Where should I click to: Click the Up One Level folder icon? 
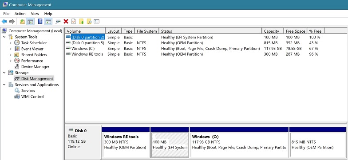[x=22, y=21]
